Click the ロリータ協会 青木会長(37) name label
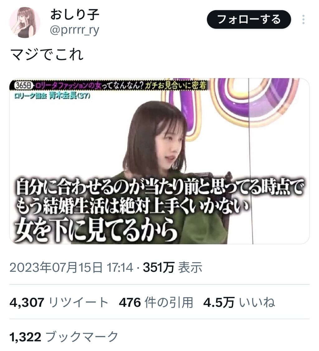The image size is (319, 351). pyautogui.click(x=52, y=96)
